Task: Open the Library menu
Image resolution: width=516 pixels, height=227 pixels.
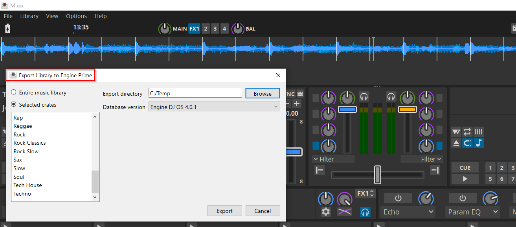Action: pyautogui.click(x=29, y=16)
